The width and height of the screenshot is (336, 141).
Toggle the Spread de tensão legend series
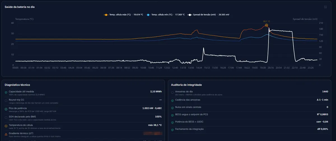pyautogui.click(x=209, y=14)
